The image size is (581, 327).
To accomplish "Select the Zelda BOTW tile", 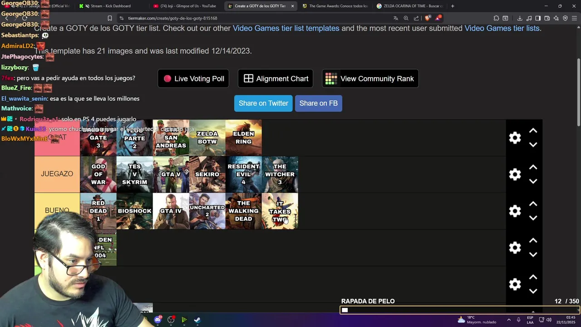I will [x=207, y=138].
